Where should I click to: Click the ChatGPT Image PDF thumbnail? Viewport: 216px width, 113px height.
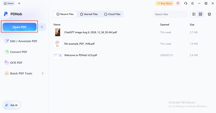click(x=58, y=32)
